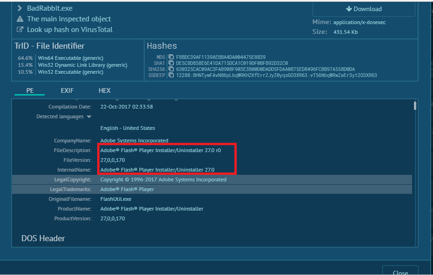The width and height of the screenshot is (433, 275).
Task: Select the 'English - United States' language value
Action: tap(127, 128)
